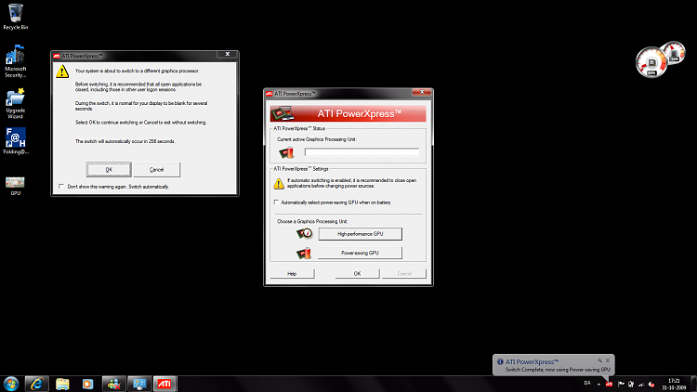Click the muted volume tray icon
The width and height of the screenshot is (697, 392).
[651, 385]
